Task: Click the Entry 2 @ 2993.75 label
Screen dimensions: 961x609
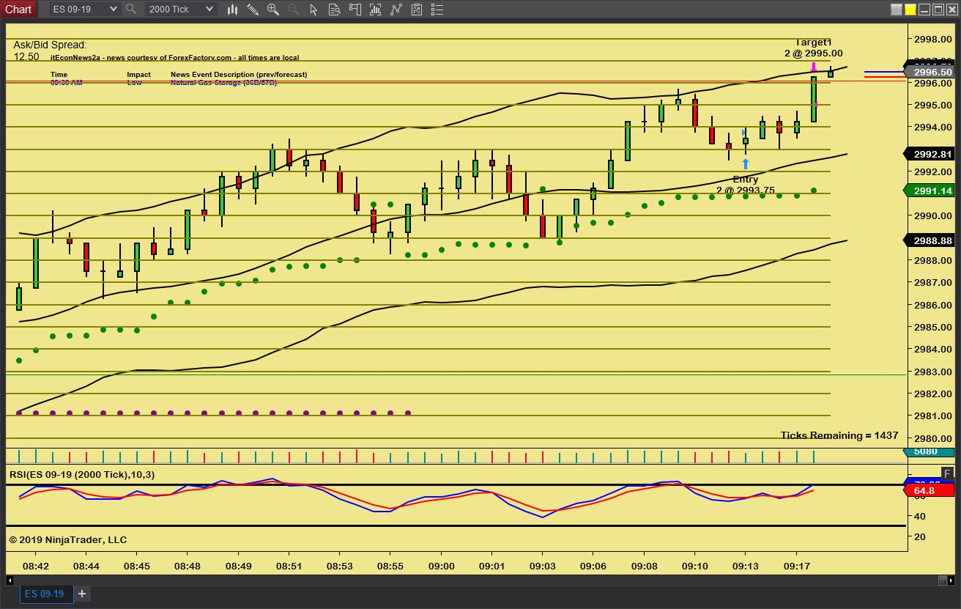Action: (746, 185)
